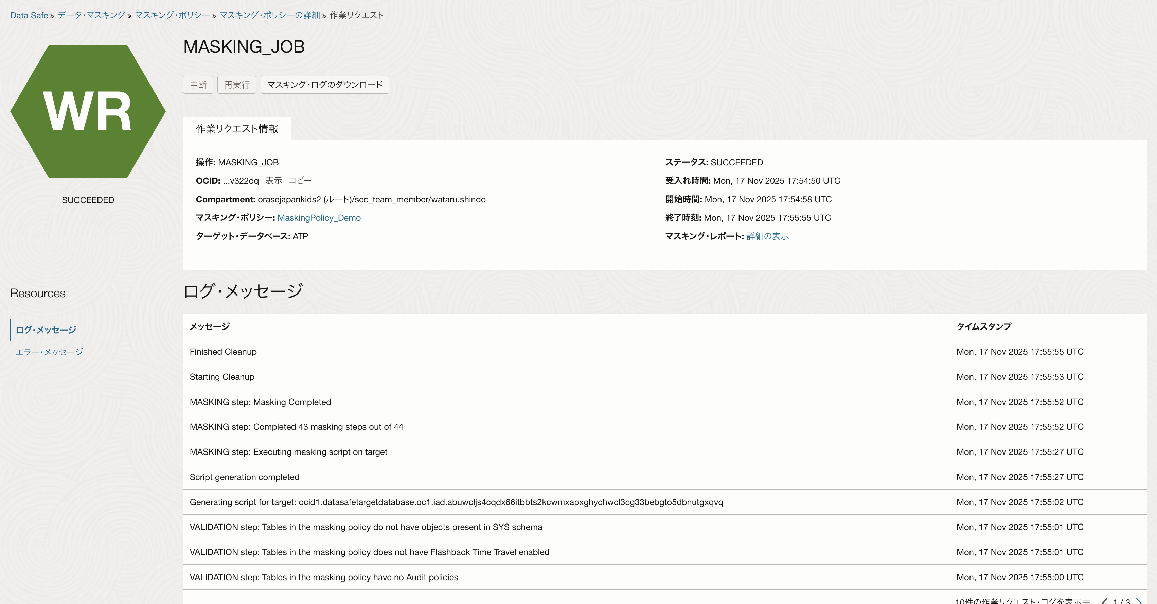Copy the OCID with コピー link
1157x604 pixels.
pos(300,181)
